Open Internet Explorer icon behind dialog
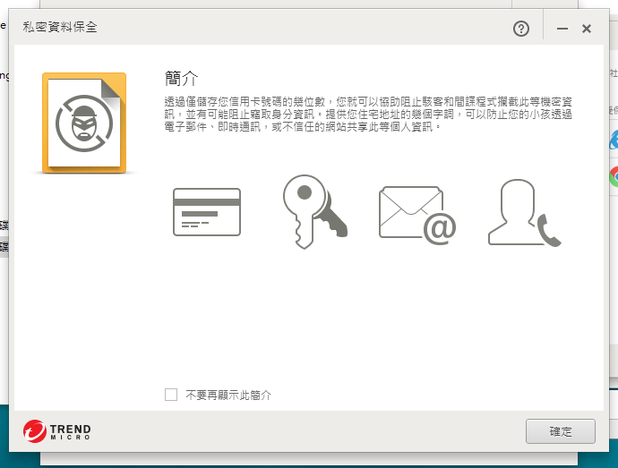The height and width of the screenshot is (468, 618). 614,140
